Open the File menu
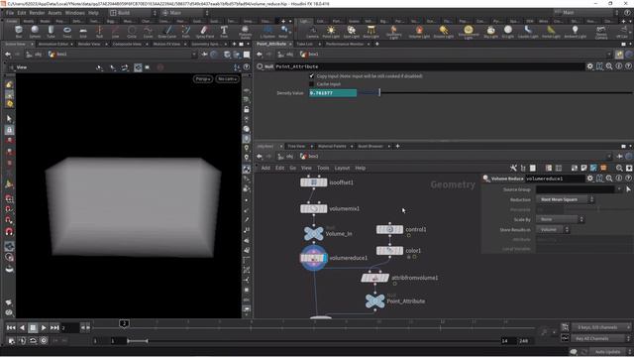 click(10, 13)
